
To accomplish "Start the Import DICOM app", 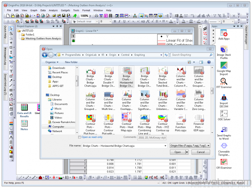I will click(x=224, y=98).
